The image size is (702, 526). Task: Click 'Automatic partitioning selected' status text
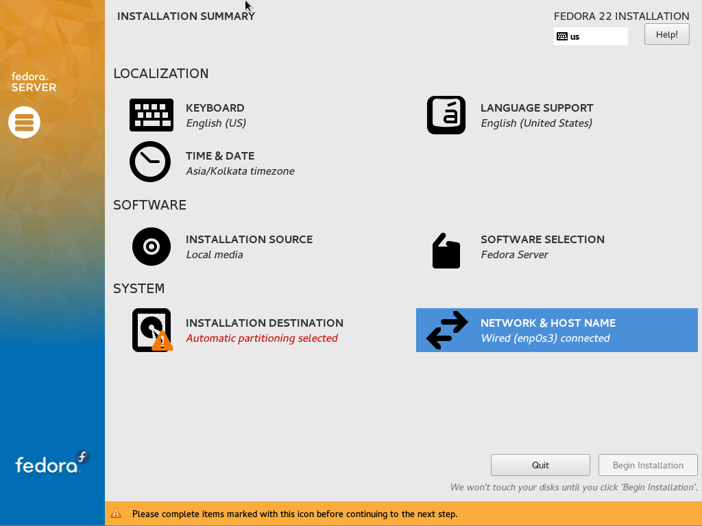[x=261, y=338]
